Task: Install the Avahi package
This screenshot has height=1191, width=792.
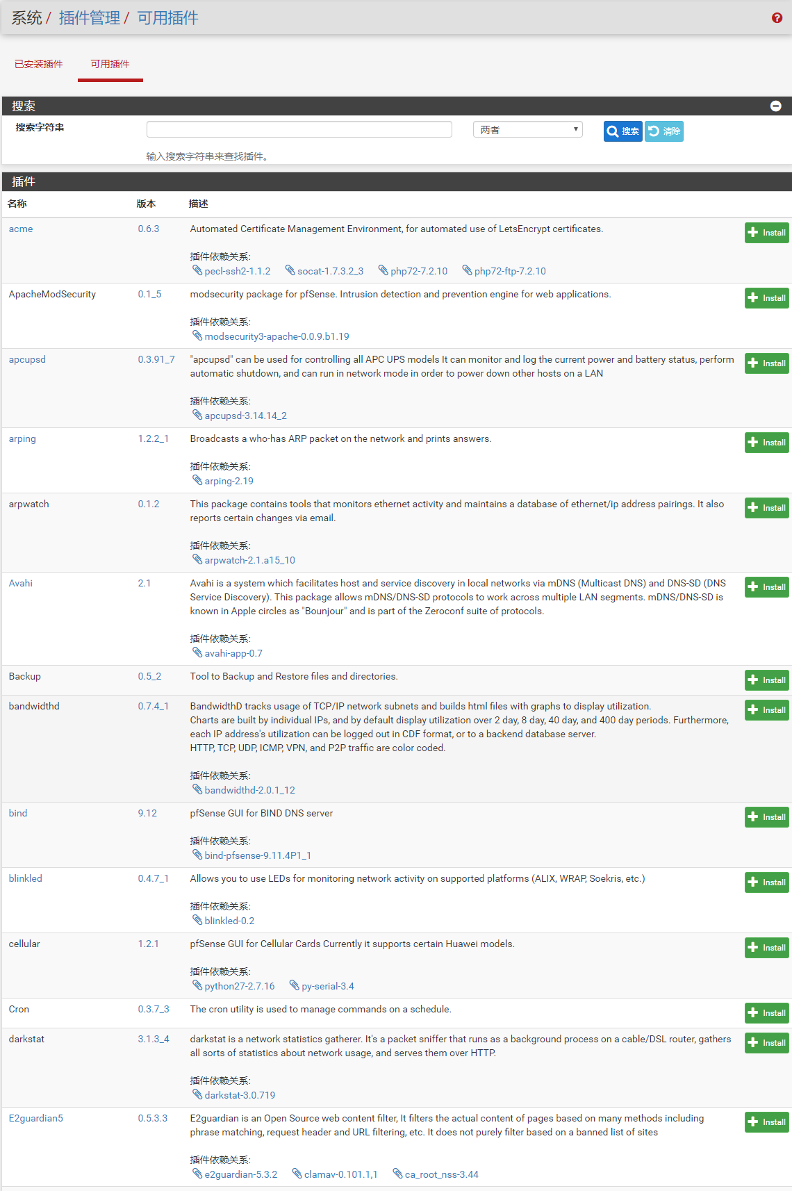Action: point(766,587)
